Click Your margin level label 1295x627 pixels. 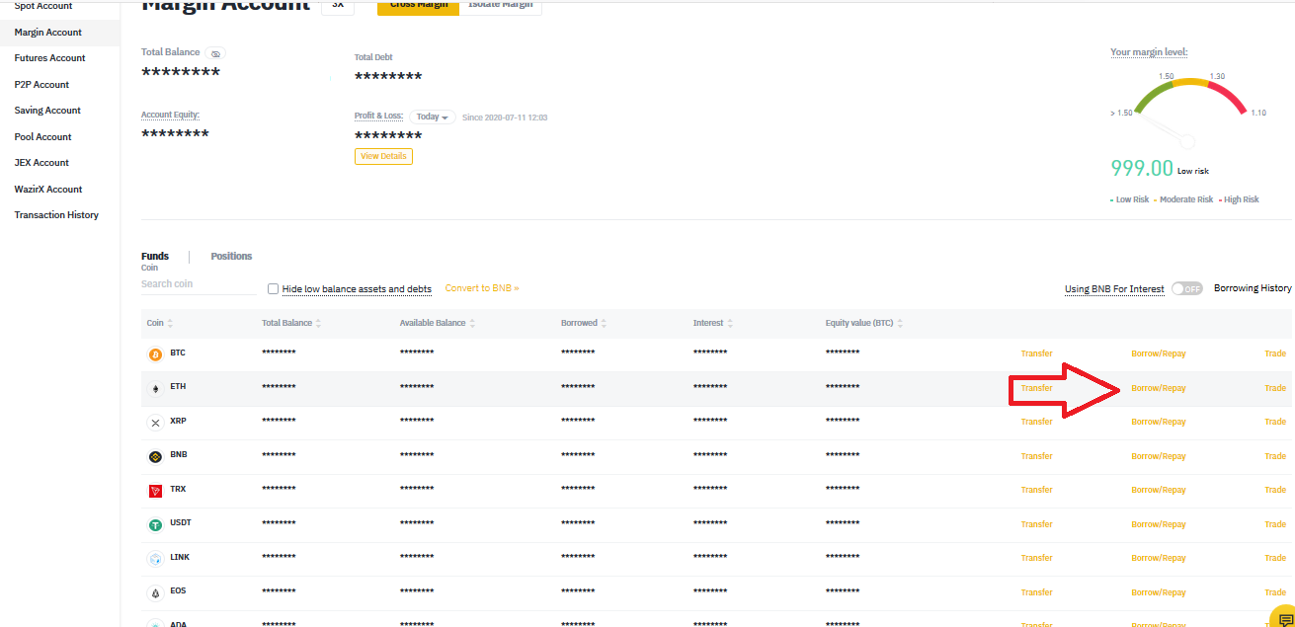click(1149, 52)
